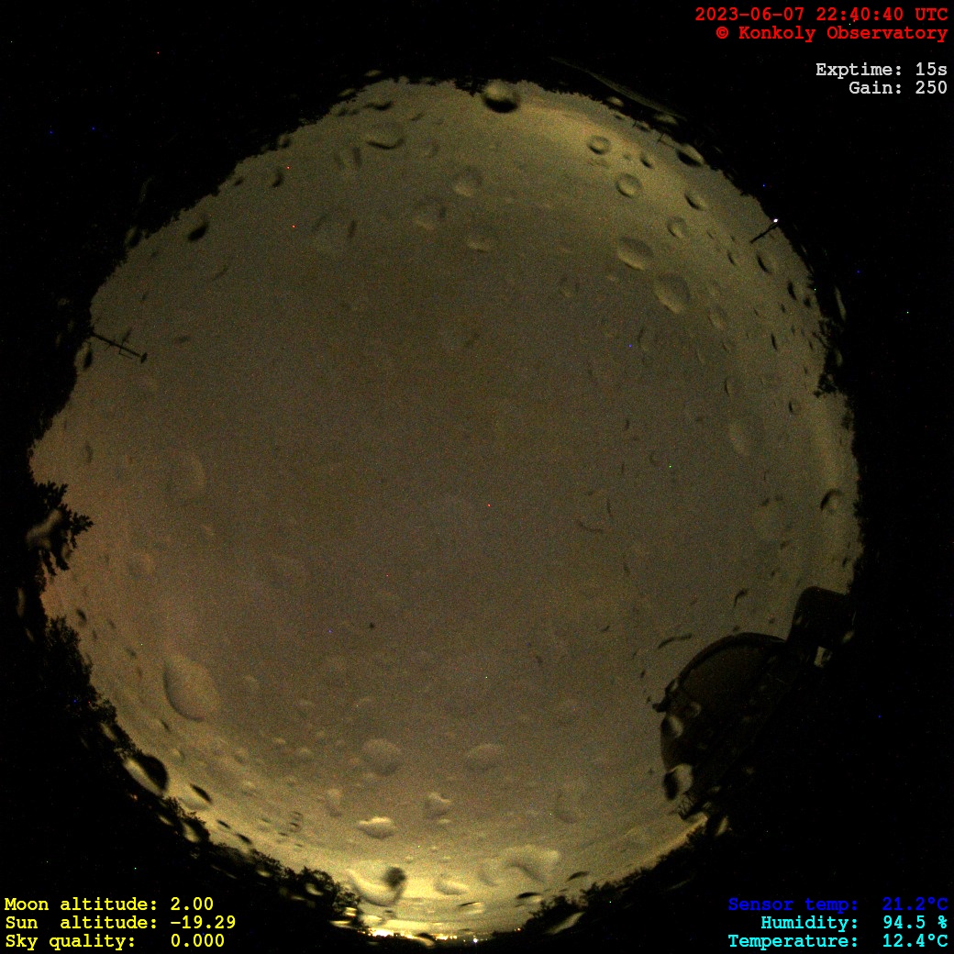Select the Sky quality 0.000 value

[114, 941]
